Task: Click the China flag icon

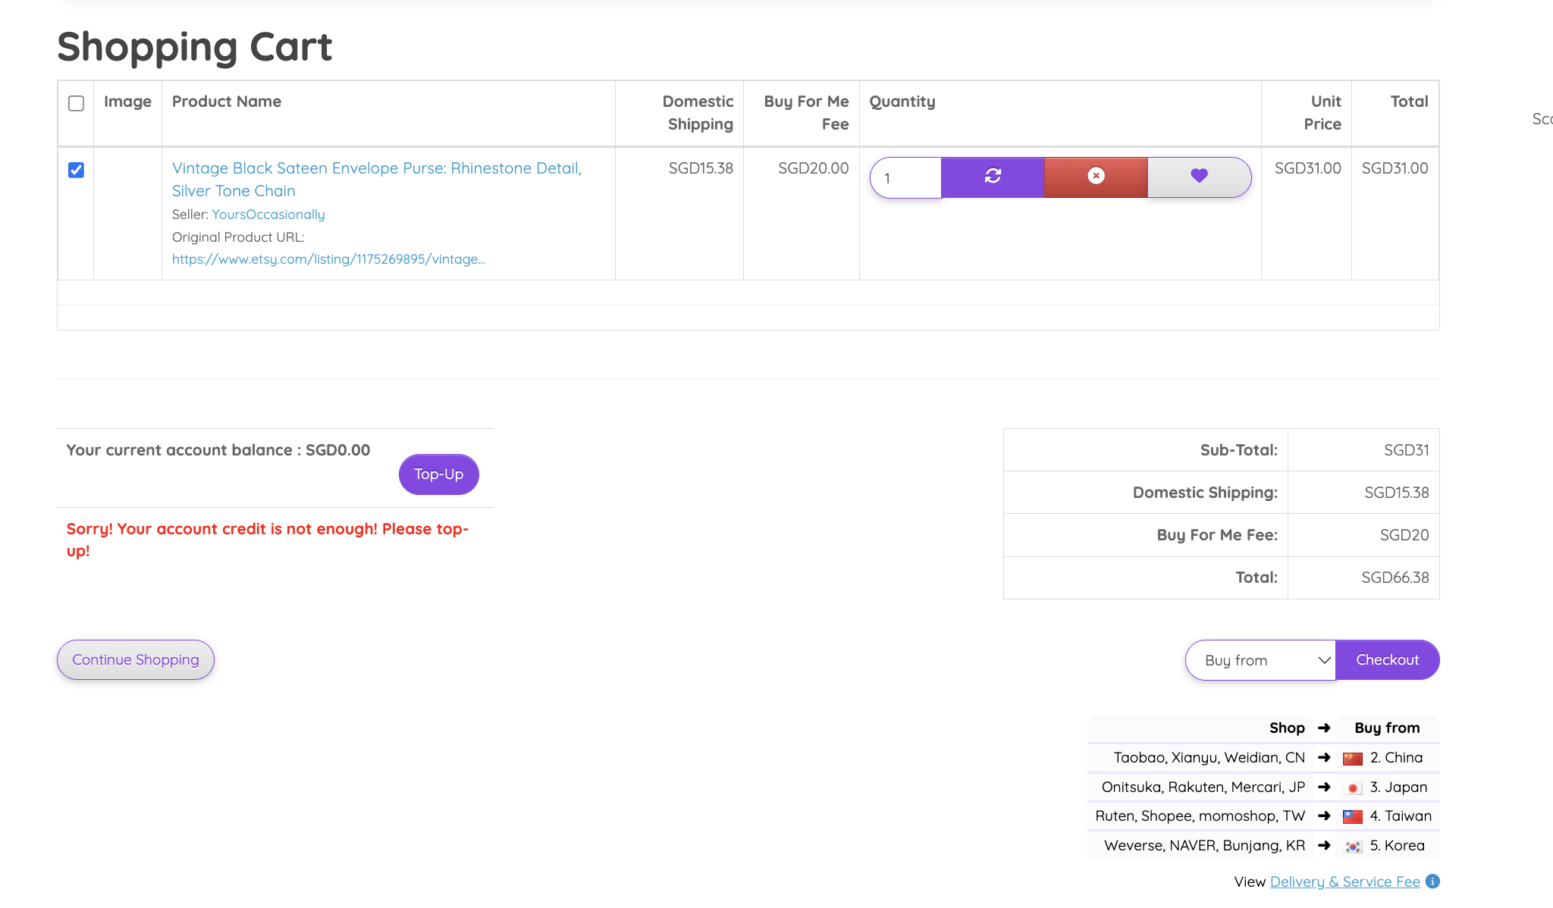Action: pyautogui.click(x=1353, y=759)
